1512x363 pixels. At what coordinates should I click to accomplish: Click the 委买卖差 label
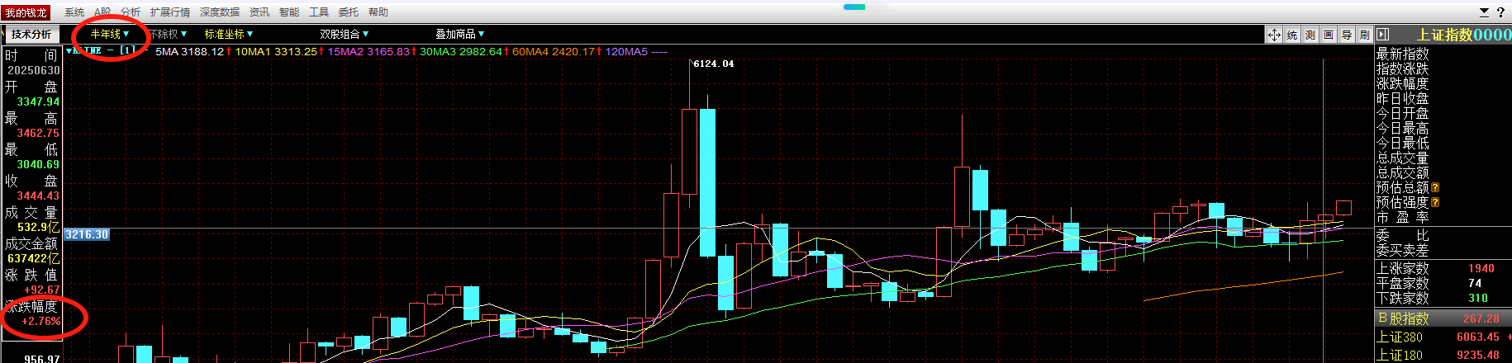click(x=1402, y=249)
